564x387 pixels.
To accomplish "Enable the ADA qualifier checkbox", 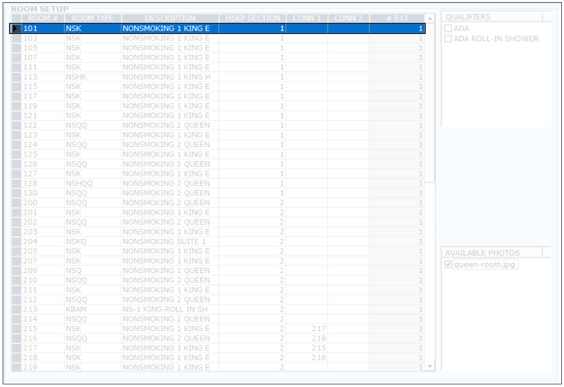I will [448, 29].
